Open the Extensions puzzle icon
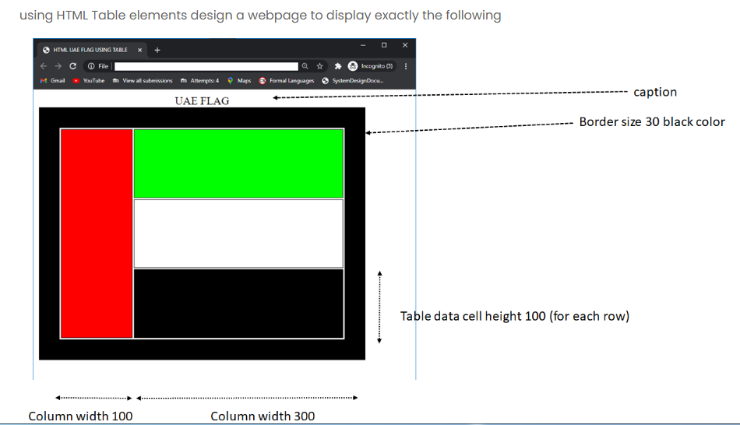This screenshot has height=425, width=740. click(338, 66)
